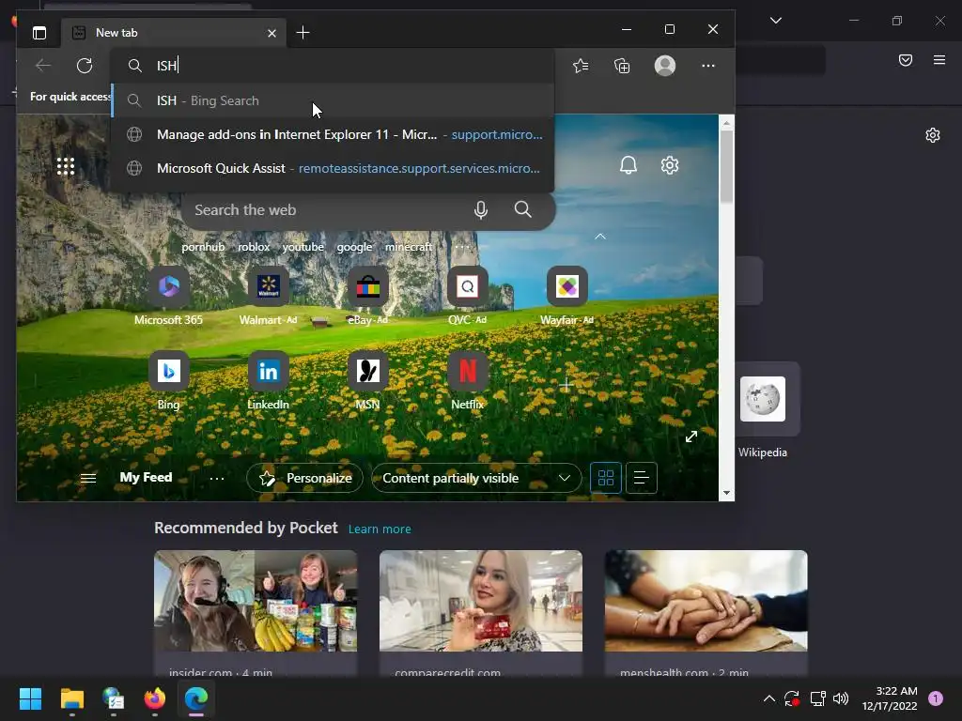Click the Edge page vertical scrollbar thumb

(726, 166)
